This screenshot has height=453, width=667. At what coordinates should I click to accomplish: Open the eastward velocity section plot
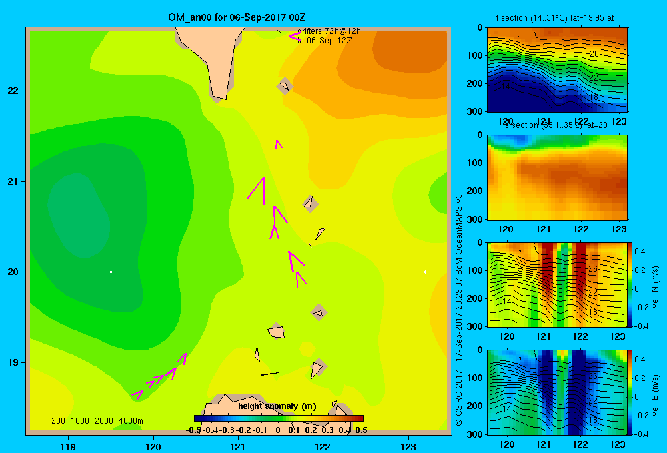pyautogui.click(x=557, y=392)
